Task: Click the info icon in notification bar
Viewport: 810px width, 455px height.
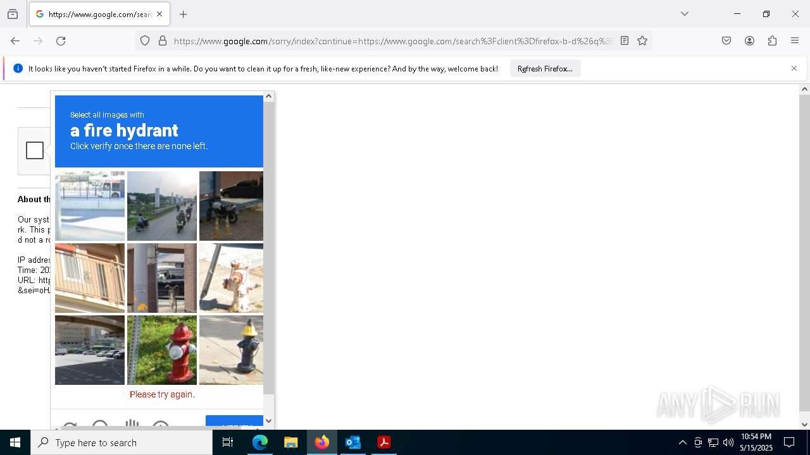Action: (x=18, y=68)
